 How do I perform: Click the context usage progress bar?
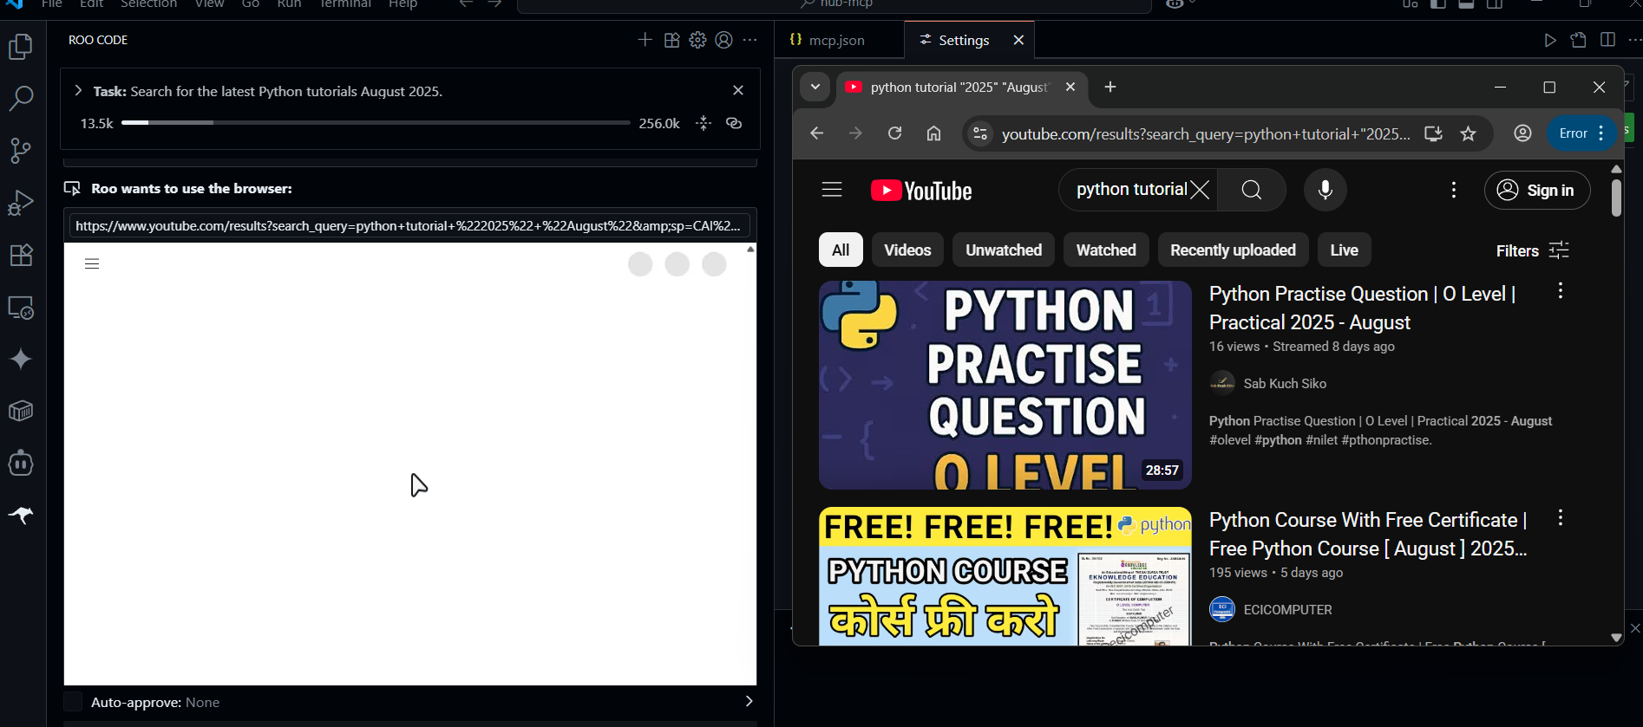pyautogui.click(x=376, y=123)
